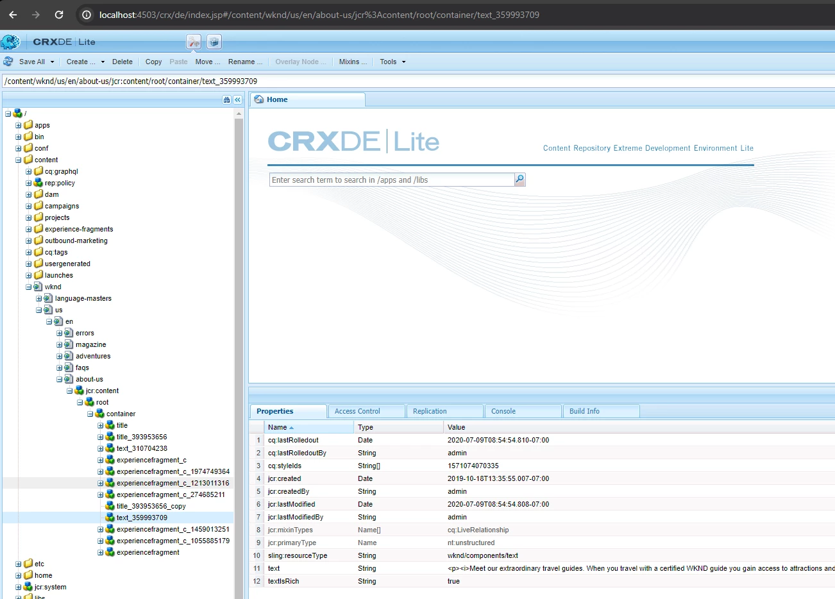Collapse the content folder node

pyautogui.click(x=19, y=160)
